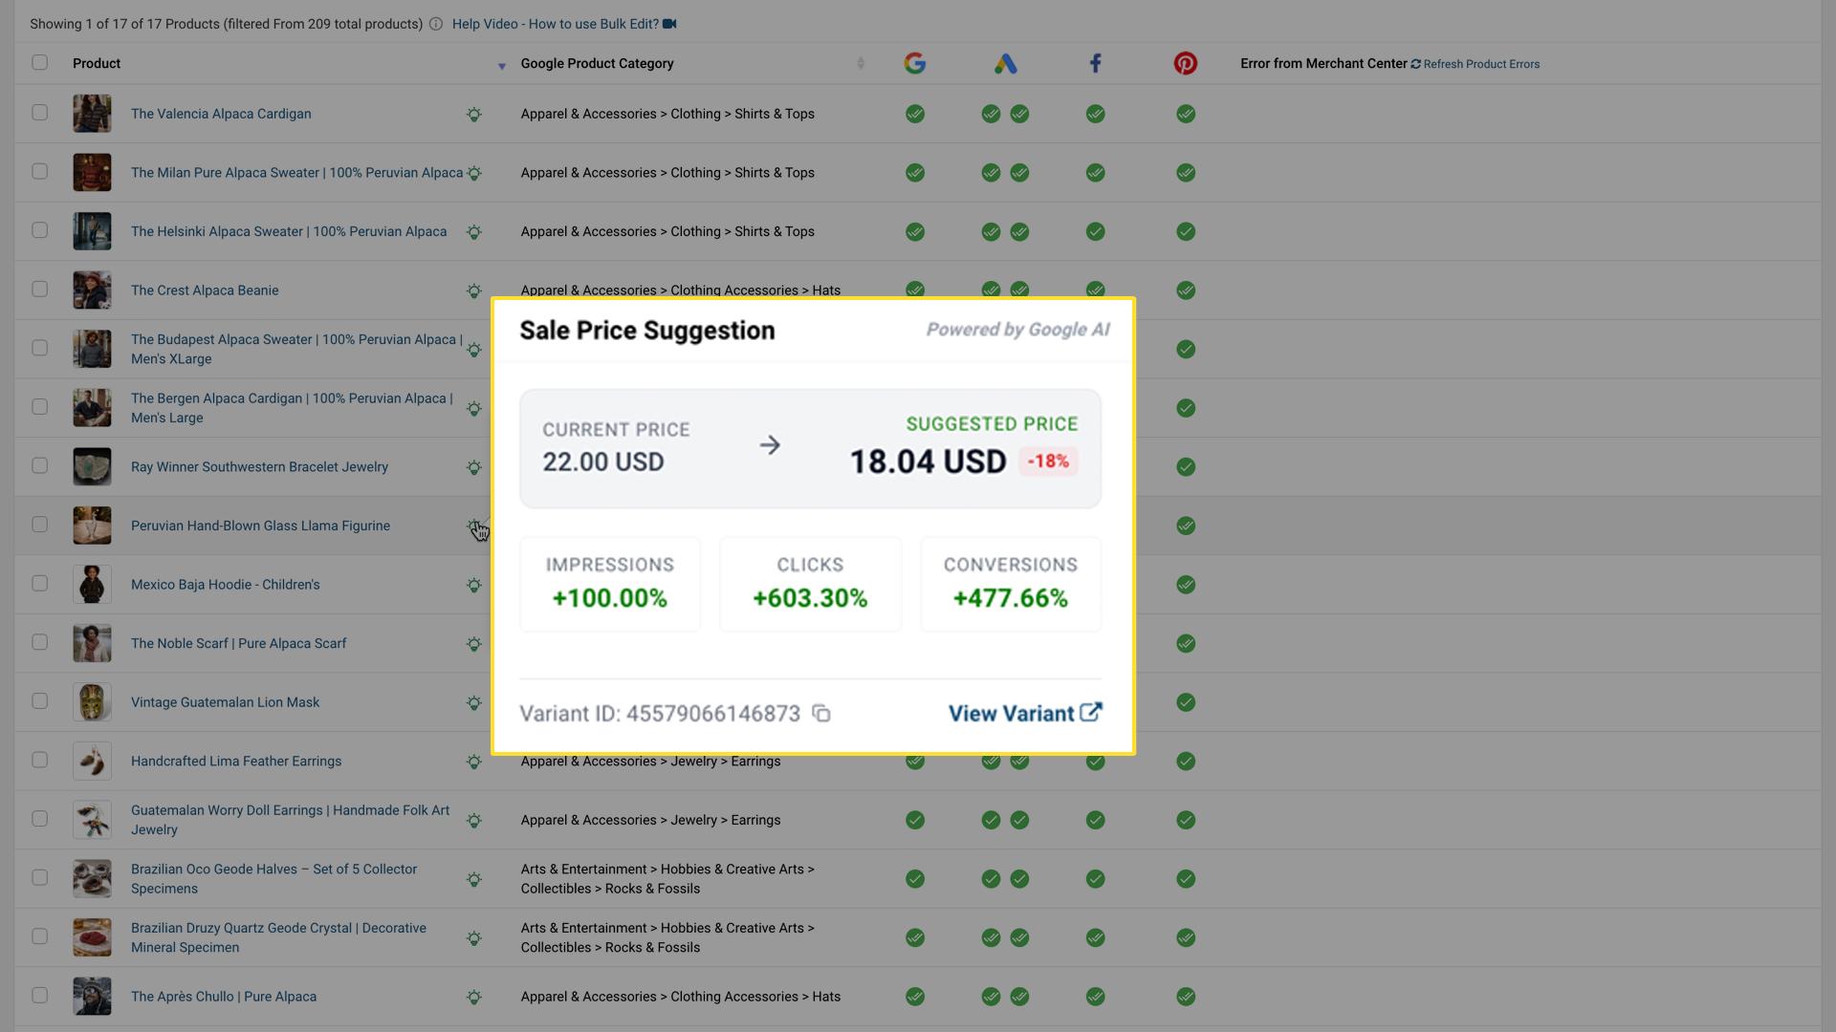Select the checkbox for Ray Winner Southwestern Bracelet Jewelry
The image size is (1836, 1032).
[39, 466]
